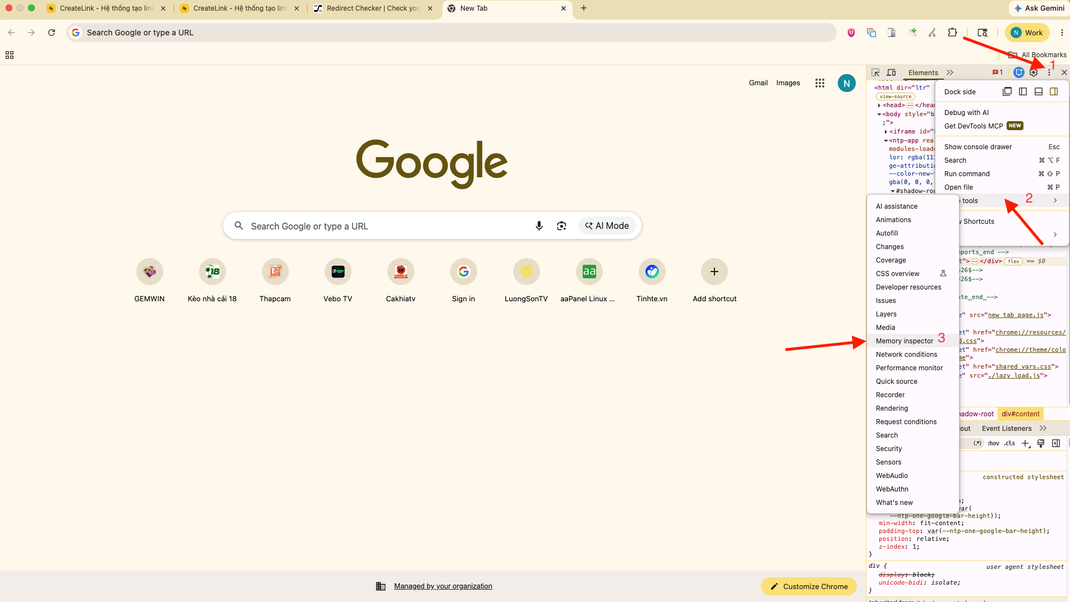
Task: Open the Chrome extensions puzzle icon
Action: tap(952, 33)
